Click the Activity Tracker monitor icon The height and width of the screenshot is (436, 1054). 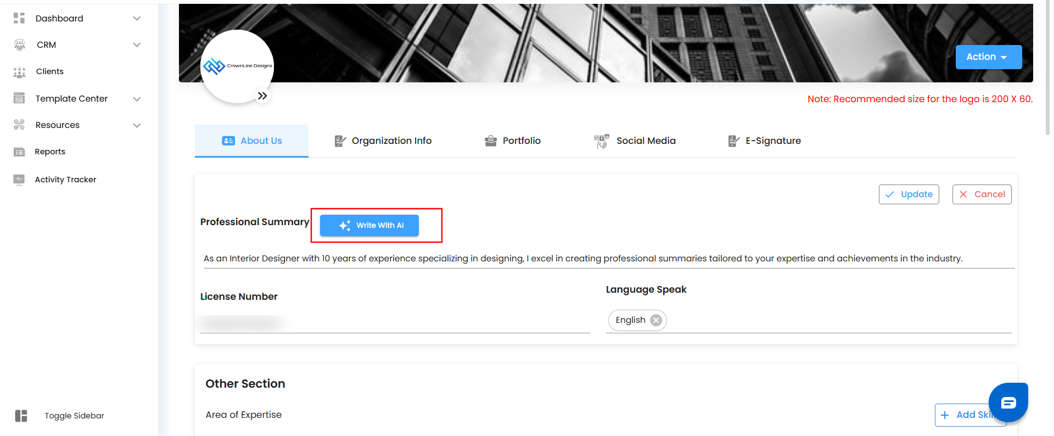click(x=19, y=180)
